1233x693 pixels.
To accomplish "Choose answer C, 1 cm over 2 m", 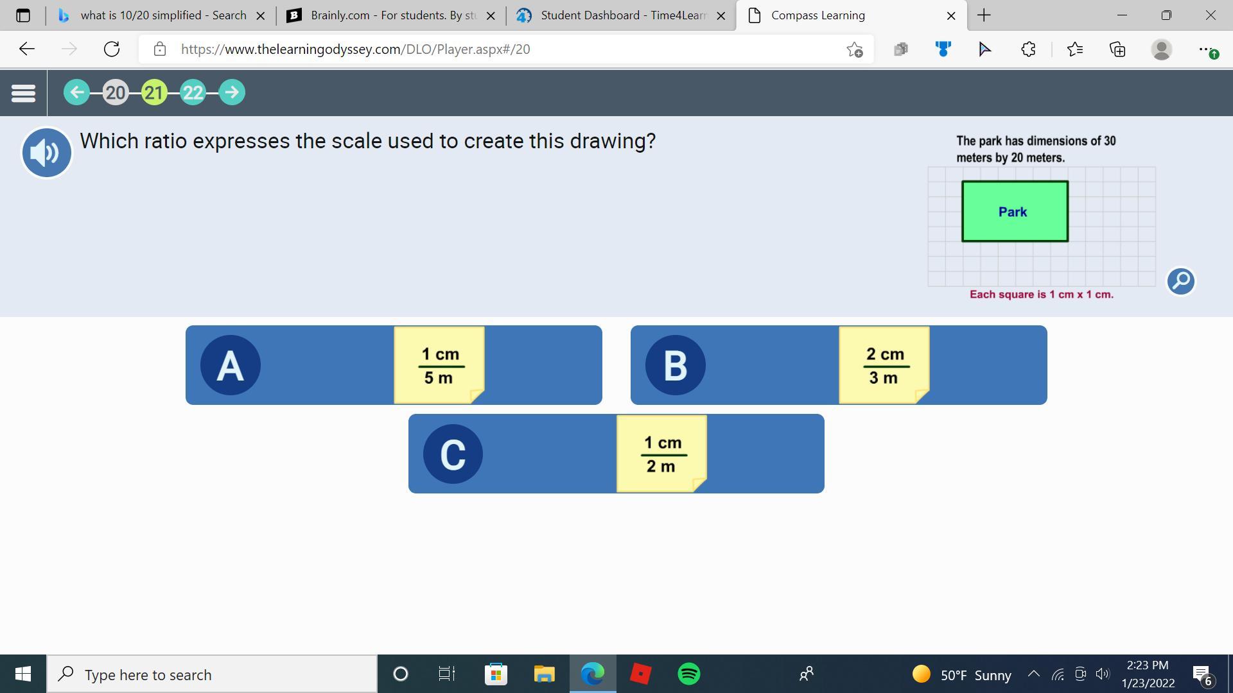I will tap(616, 454).
